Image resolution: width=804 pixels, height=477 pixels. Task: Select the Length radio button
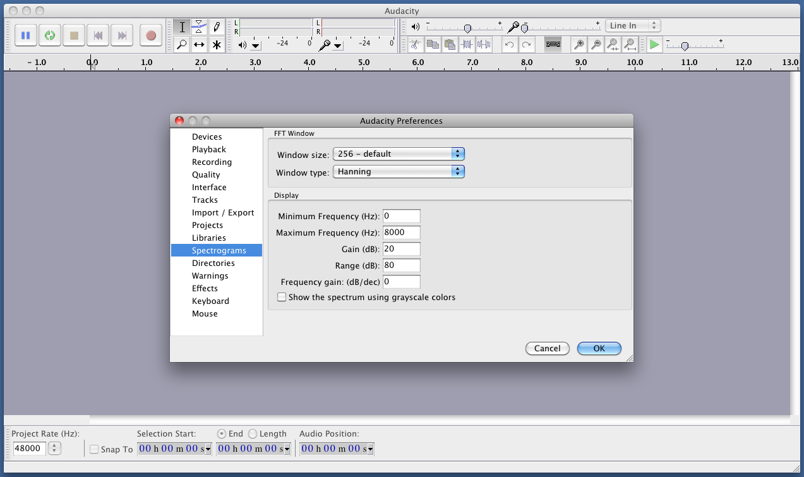(253, 433)
